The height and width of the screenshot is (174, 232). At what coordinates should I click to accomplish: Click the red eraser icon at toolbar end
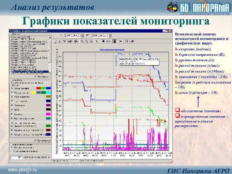(x=132, y=42)
